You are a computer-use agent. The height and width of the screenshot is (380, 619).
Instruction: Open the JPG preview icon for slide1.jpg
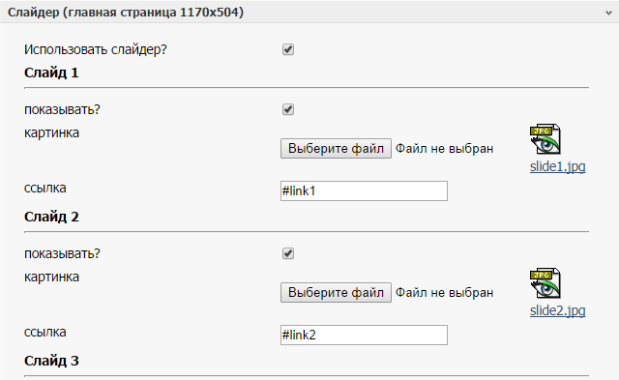(545, 139)
